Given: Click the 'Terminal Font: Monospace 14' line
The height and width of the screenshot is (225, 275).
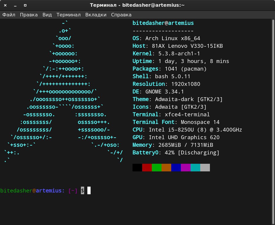Looking at the screenshot, I should pos(176,122).
